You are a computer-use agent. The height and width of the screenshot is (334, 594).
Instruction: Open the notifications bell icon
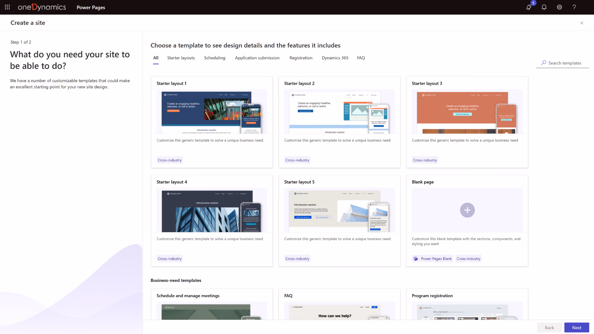pos(544,7)
